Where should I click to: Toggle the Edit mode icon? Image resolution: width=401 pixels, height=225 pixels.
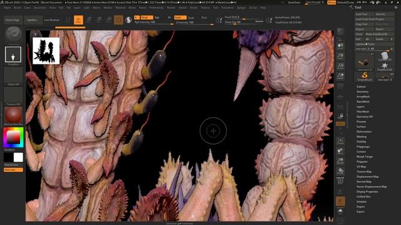[68, 20]
